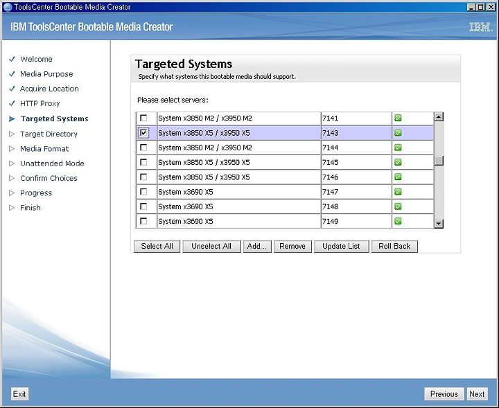Click the green status icon for row 7149
Viewport: 499px width, 408px height.
click(x=398, y=221)
